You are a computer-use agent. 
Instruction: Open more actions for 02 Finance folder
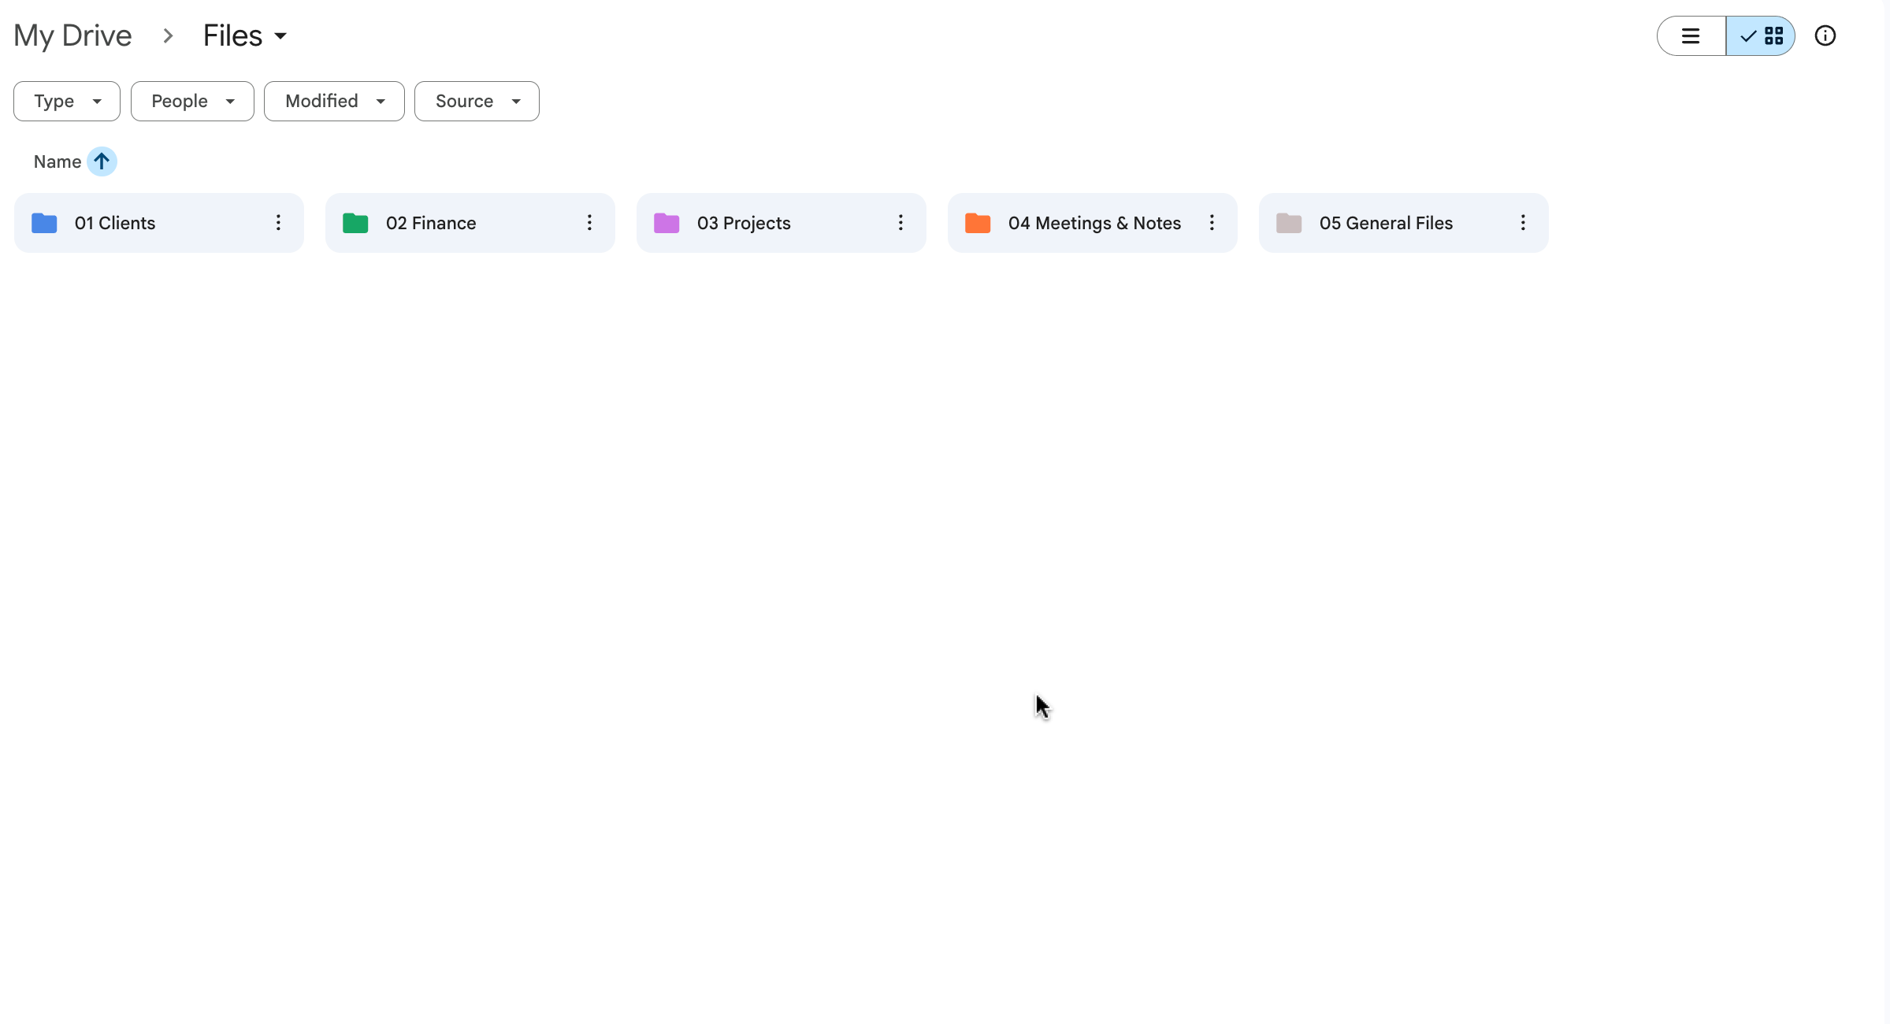589,223
